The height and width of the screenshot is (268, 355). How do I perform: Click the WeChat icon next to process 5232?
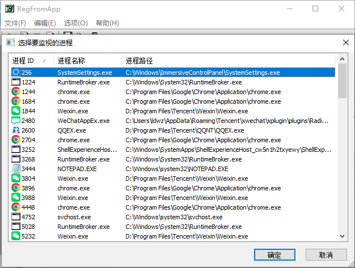(16, 236)
